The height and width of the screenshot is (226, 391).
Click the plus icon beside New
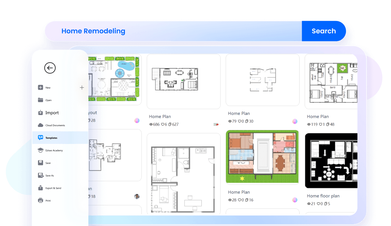pos(82,87)
